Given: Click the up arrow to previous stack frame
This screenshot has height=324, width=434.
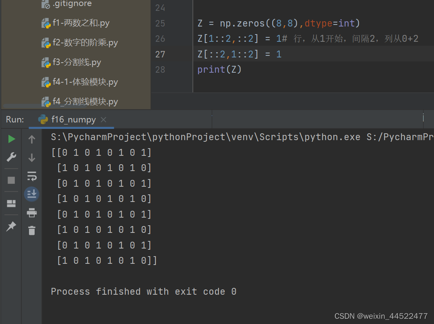Looking at the screenshot, I should pos(32,139).
